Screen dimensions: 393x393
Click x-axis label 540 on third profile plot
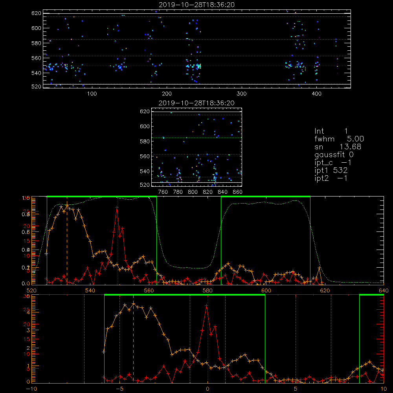(x=90, y=291)
